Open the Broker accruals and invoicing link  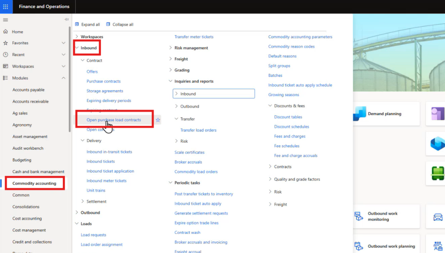pyautogui.click(x=201, y=242)
